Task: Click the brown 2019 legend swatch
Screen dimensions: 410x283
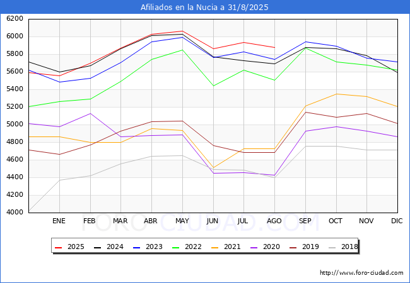Action: (293, 247)
